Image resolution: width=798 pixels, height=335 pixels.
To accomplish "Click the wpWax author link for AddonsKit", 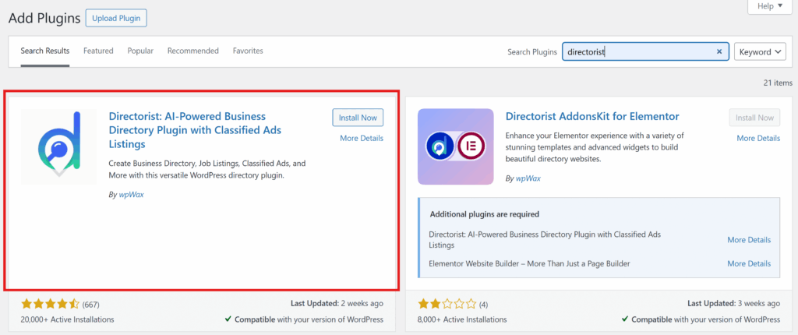I will 528,178.
